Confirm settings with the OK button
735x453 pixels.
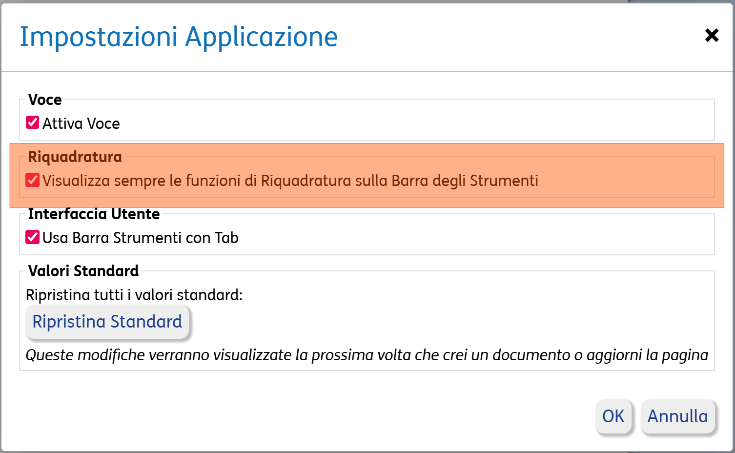[613, 416]
